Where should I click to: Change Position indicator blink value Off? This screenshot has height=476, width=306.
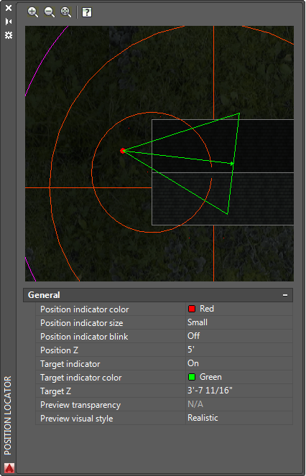[239, 336]
